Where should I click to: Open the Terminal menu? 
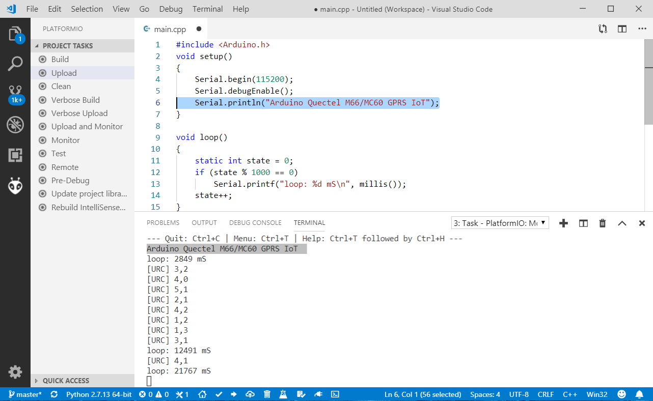(x=208, y=9)
